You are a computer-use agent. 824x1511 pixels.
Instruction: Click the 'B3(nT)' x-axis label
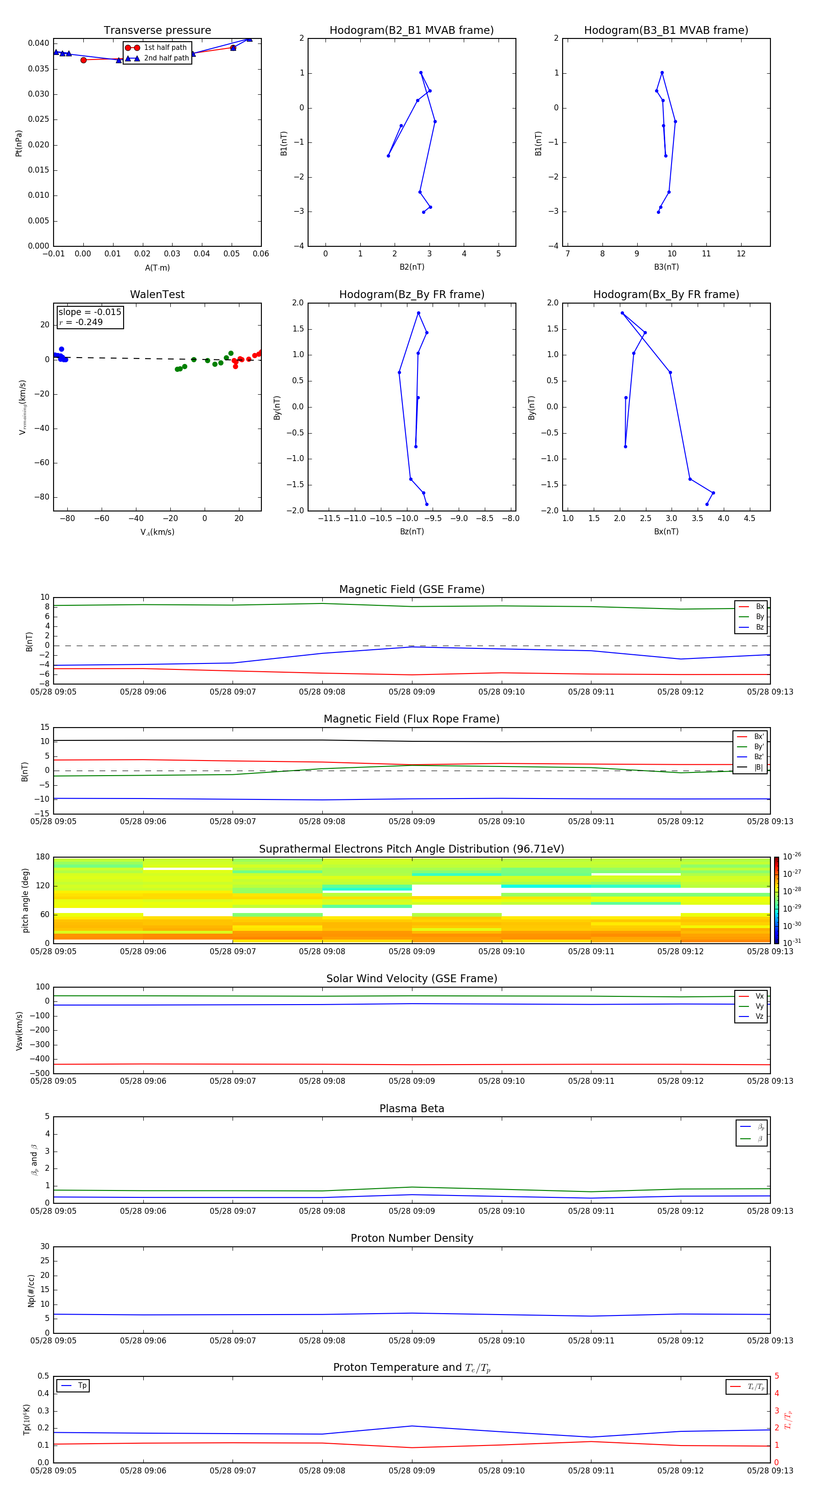point(666,267)
